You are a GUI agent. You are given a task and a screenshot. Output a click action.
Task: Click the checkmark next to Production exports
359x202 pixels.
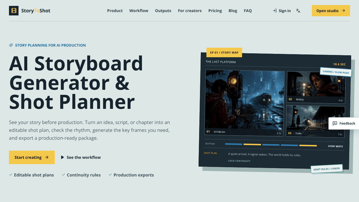tap(110, 175)
